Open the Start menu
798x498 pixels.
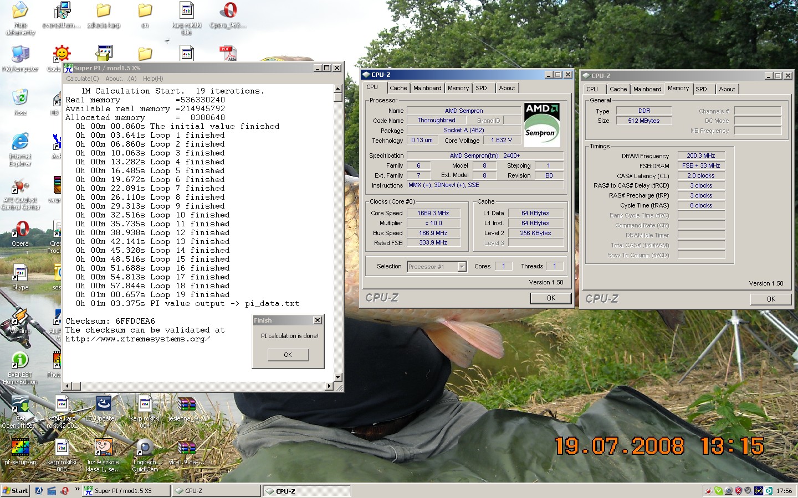click(16, 491)
